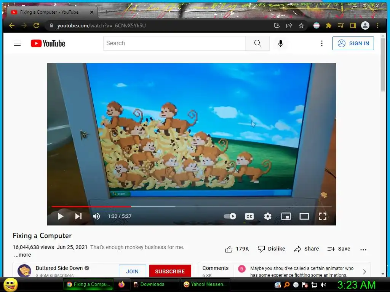Click the Share button below video
Viewport: 390px width, 292px height.
tap(306, 249)
